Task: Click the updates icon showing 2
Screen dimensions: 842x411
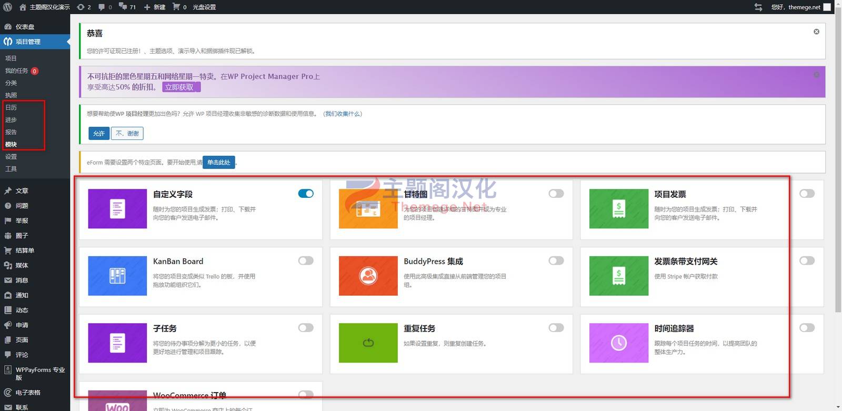Action: pos(84,7)
